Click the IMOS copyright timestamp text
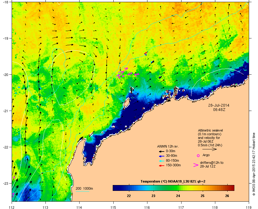The image size is (258, 209). [254, 164]
